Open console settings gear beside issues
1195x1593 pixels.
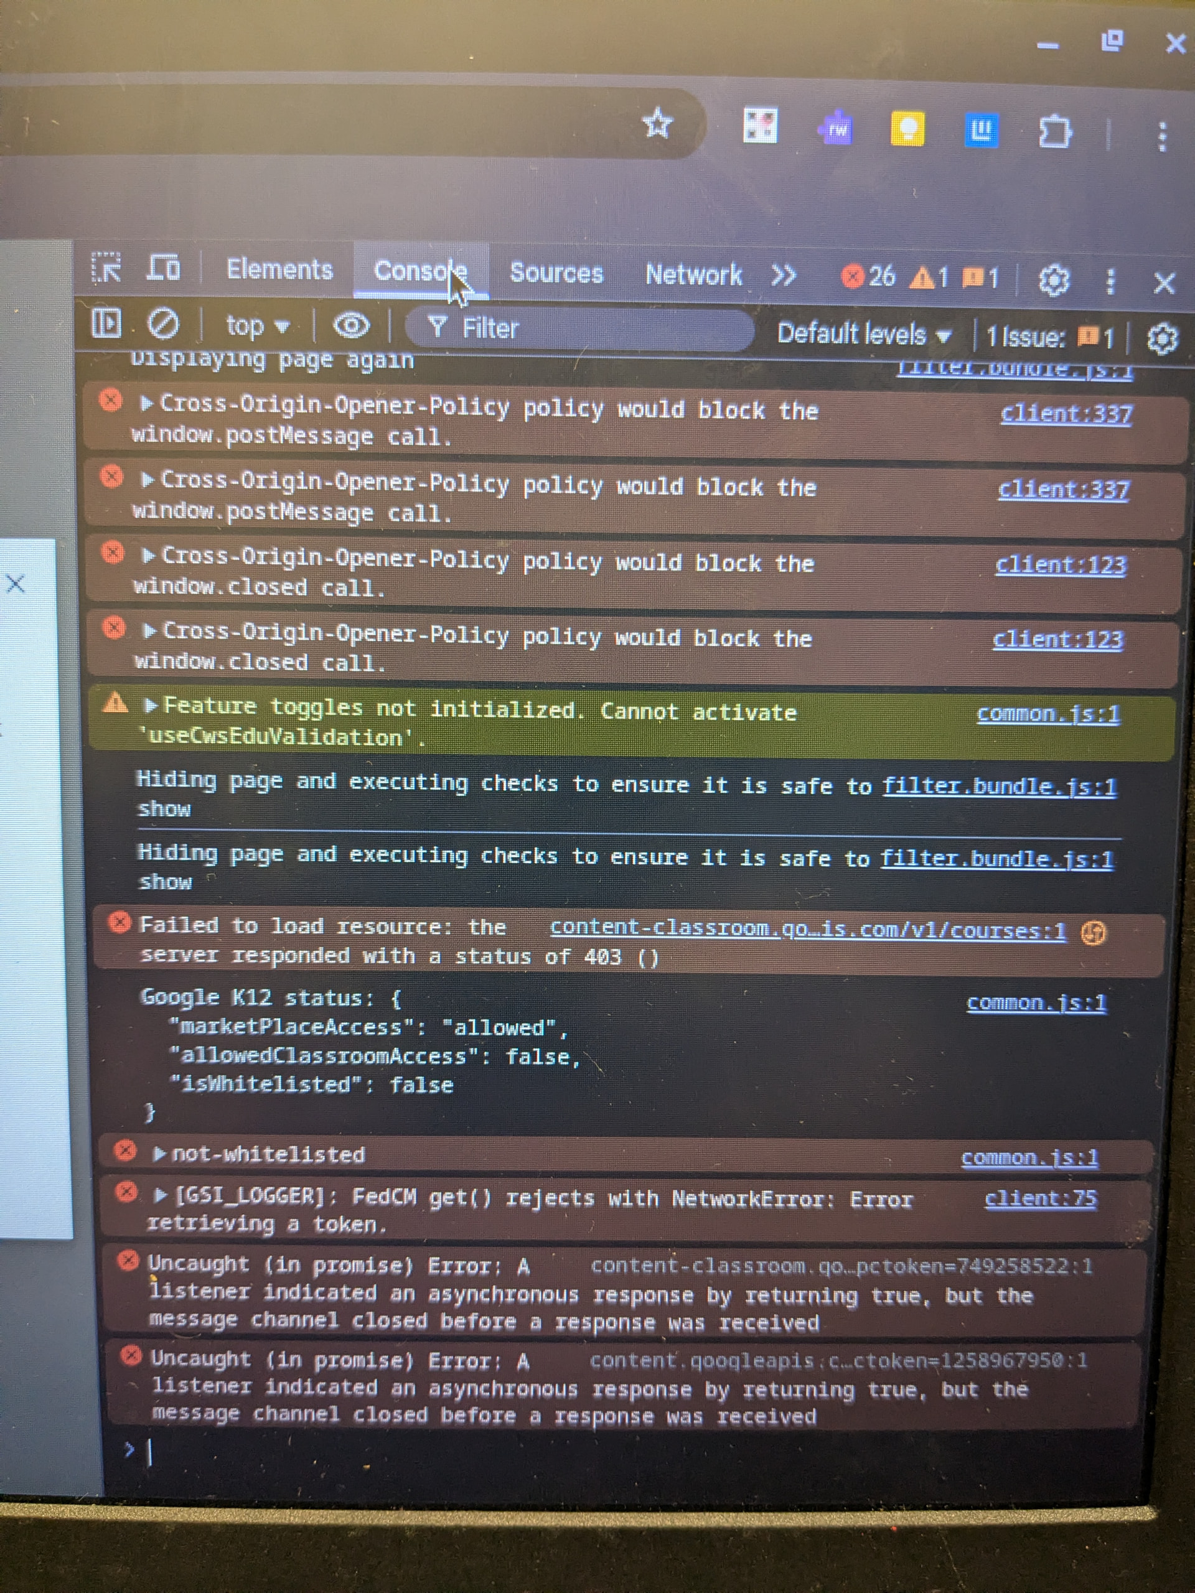click(1161, 339)
